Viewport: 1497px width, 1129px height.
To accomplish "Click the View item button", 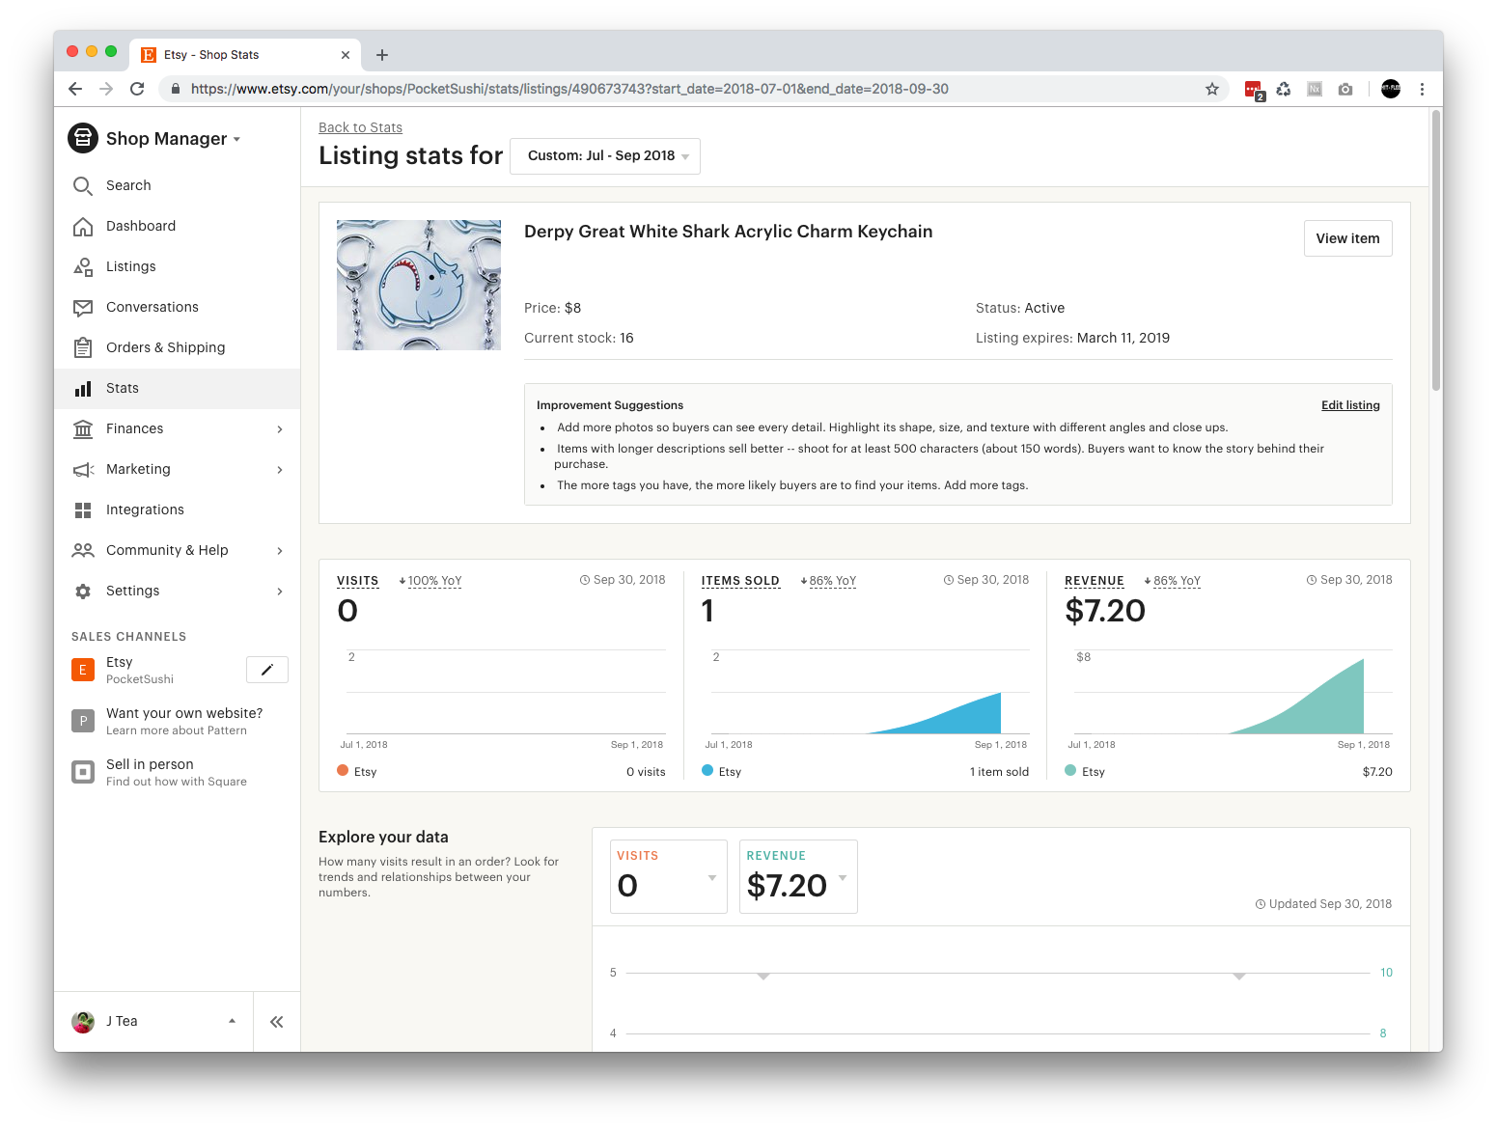I will pyautogui.click(x=1347, y=238).
